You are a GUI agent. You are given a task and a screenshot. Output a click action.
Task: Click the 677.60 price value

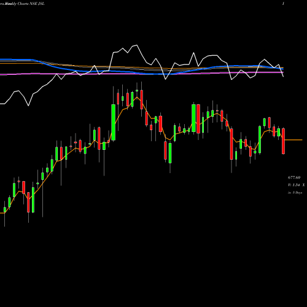[x=294, y=177]
